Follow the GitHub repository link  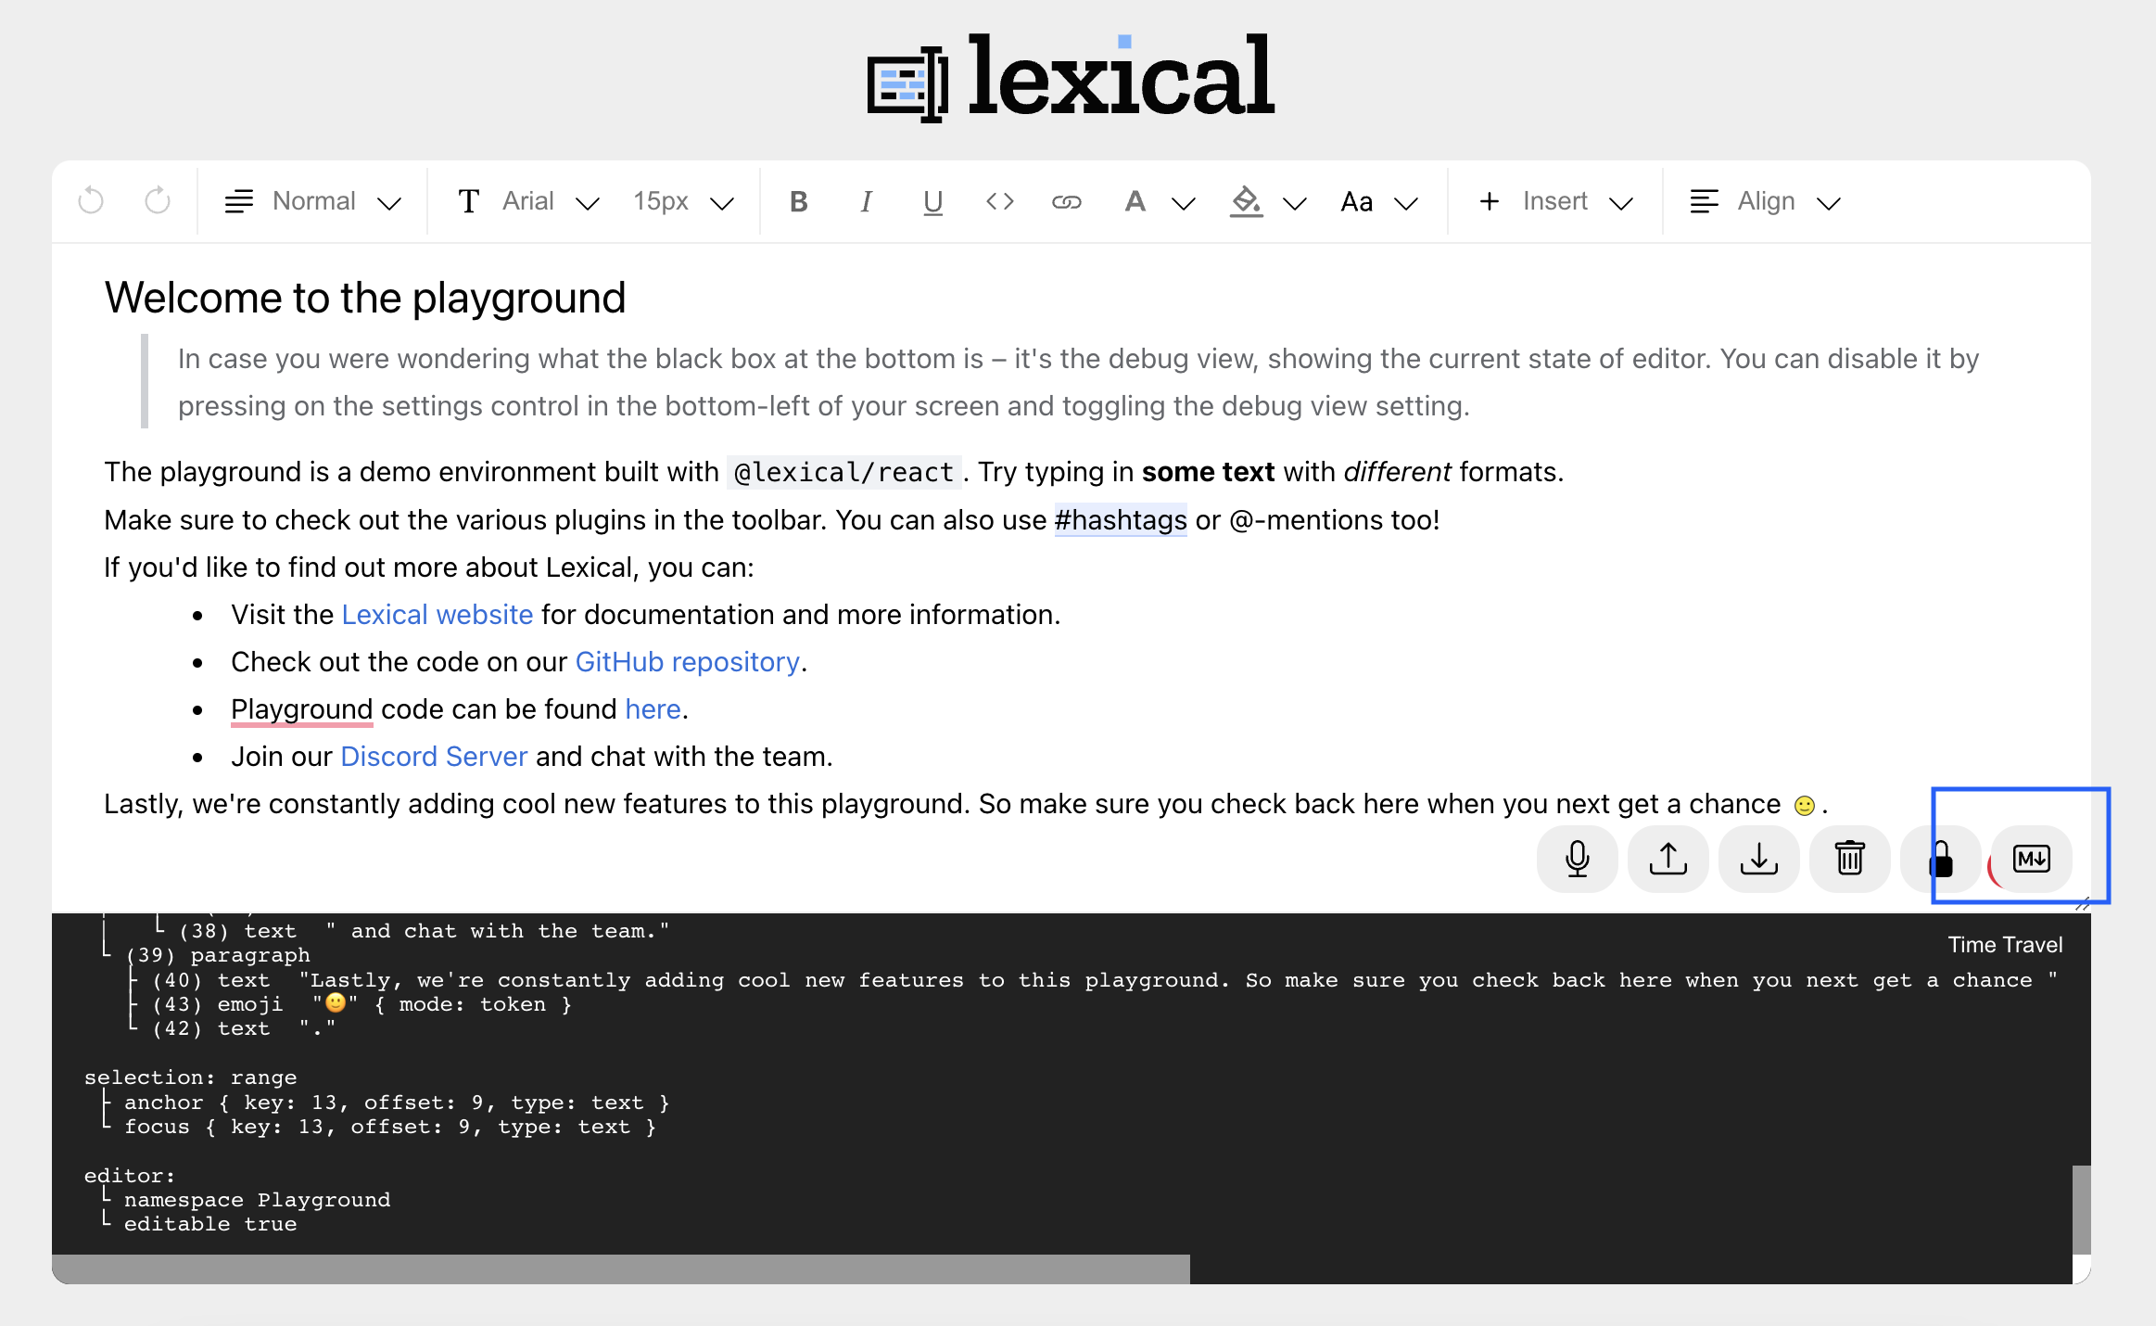point(687,661)
